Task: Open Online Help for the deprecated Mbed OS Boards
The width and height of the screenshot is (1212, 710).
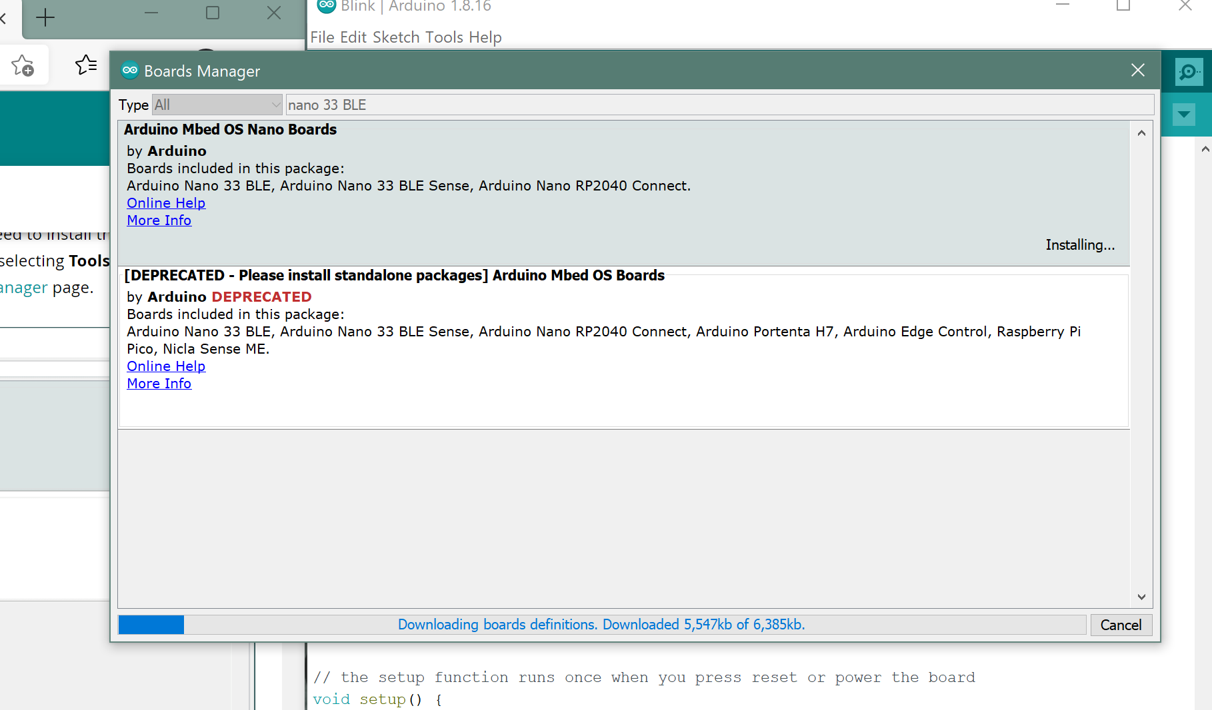Action: (166, 366)
